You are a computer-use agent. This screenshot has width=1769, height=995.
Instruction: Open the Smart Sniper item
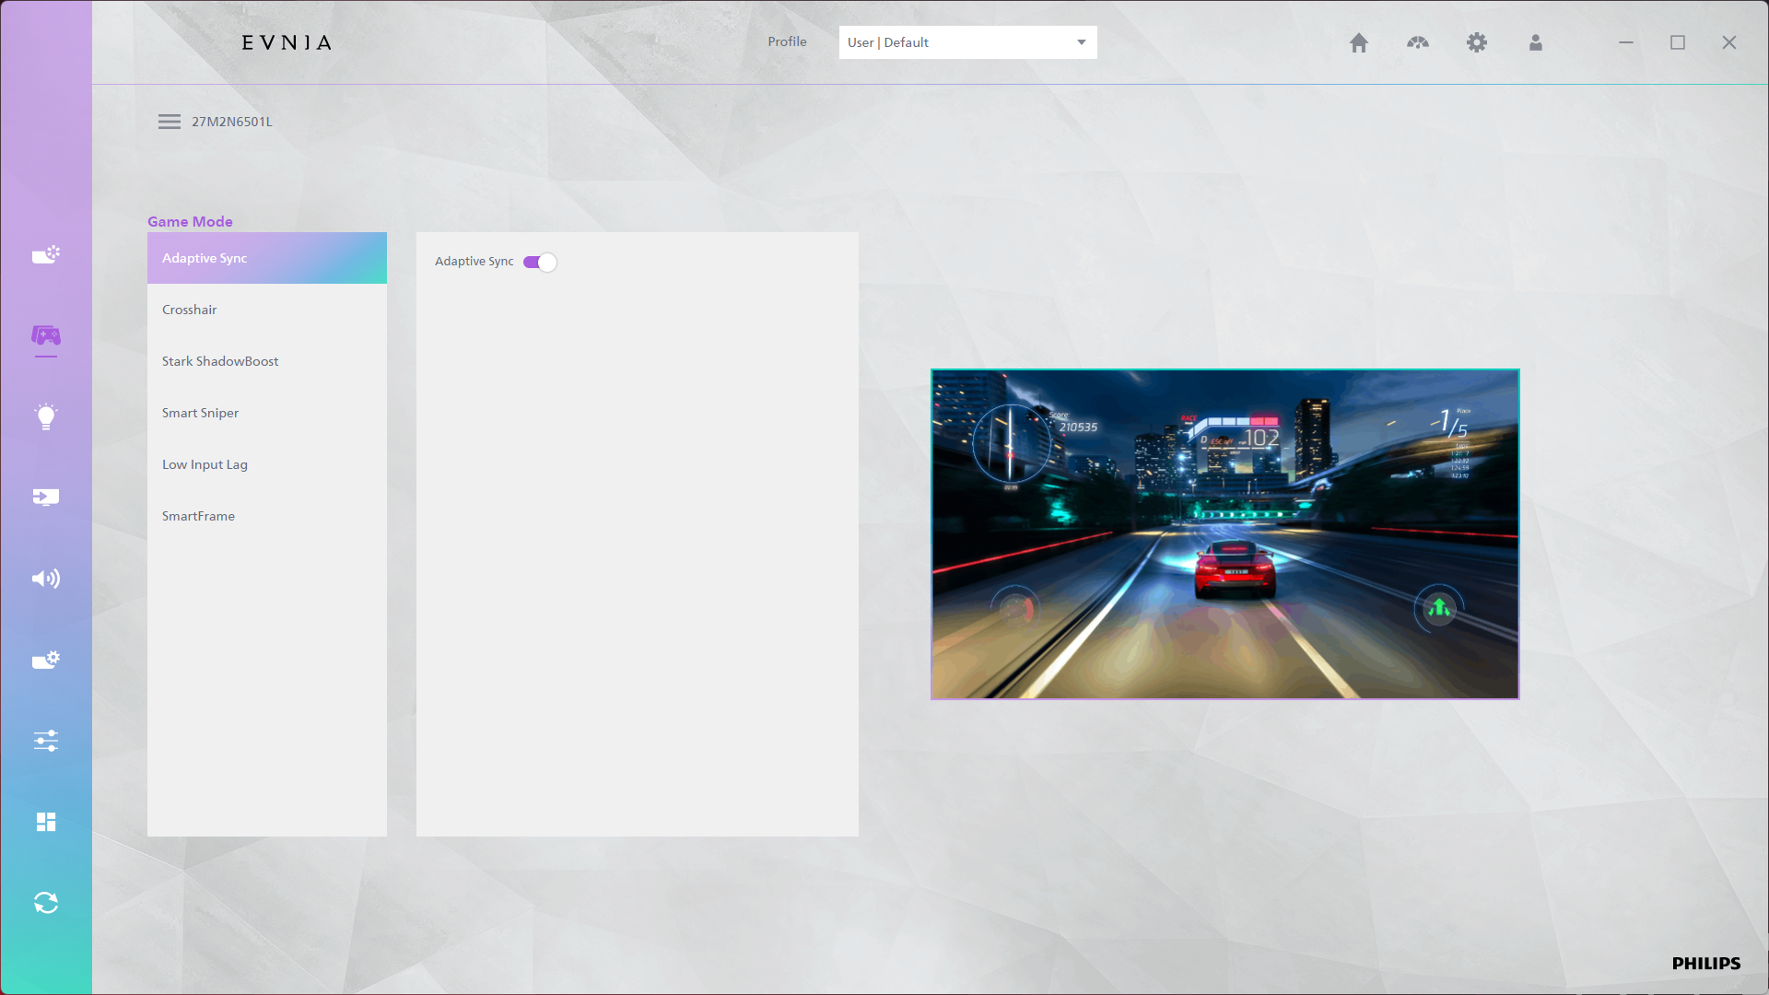click(200, 413)
